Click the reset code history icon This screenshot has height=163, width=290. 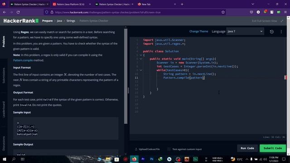pyautogui.click(x=272, y=32)
